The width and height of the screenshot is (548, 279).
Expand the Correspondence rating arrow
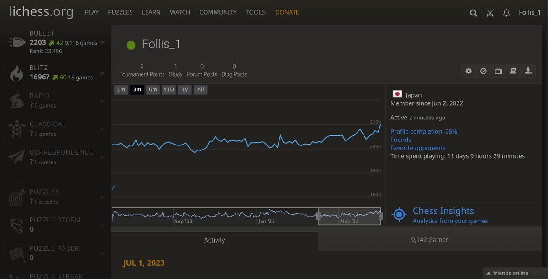coord(102,157)
